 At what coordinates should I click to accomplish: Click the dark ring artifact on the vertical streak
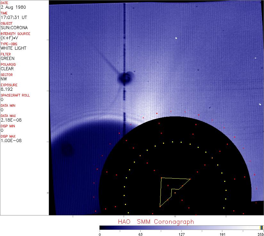point(124,77)
